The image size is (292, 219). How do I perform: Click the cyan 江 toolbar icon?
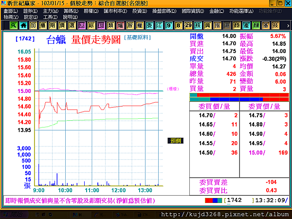(159, 25)
